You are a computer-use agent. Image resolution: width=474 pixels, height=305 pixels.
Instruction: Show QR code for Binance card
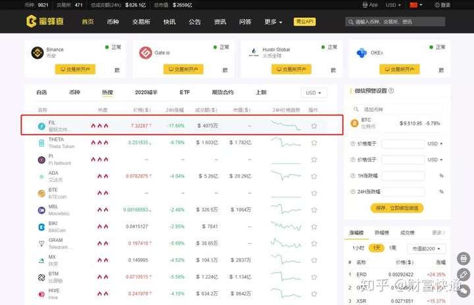[x=117, y=70]
